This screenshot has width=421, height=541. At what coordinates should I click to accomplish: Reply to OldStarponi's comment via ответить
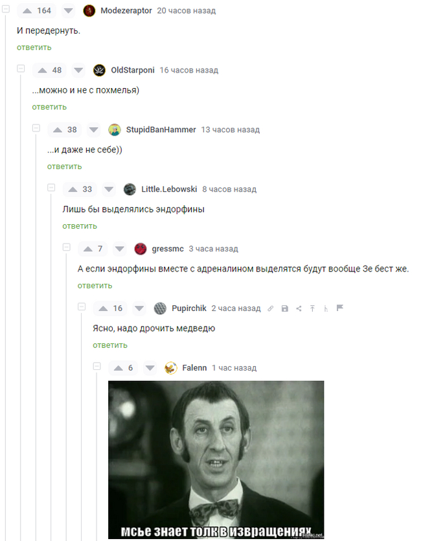(x=49, y=107)
